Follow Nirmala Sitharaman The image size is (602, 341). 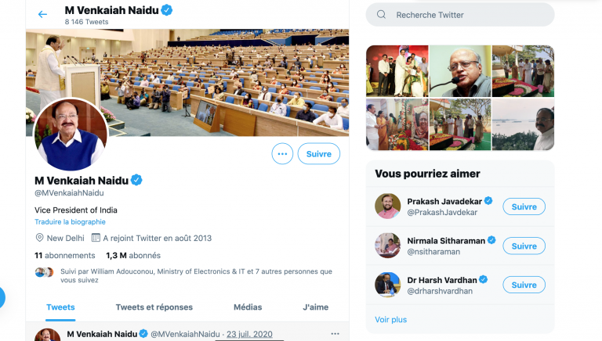pos(524,246)
